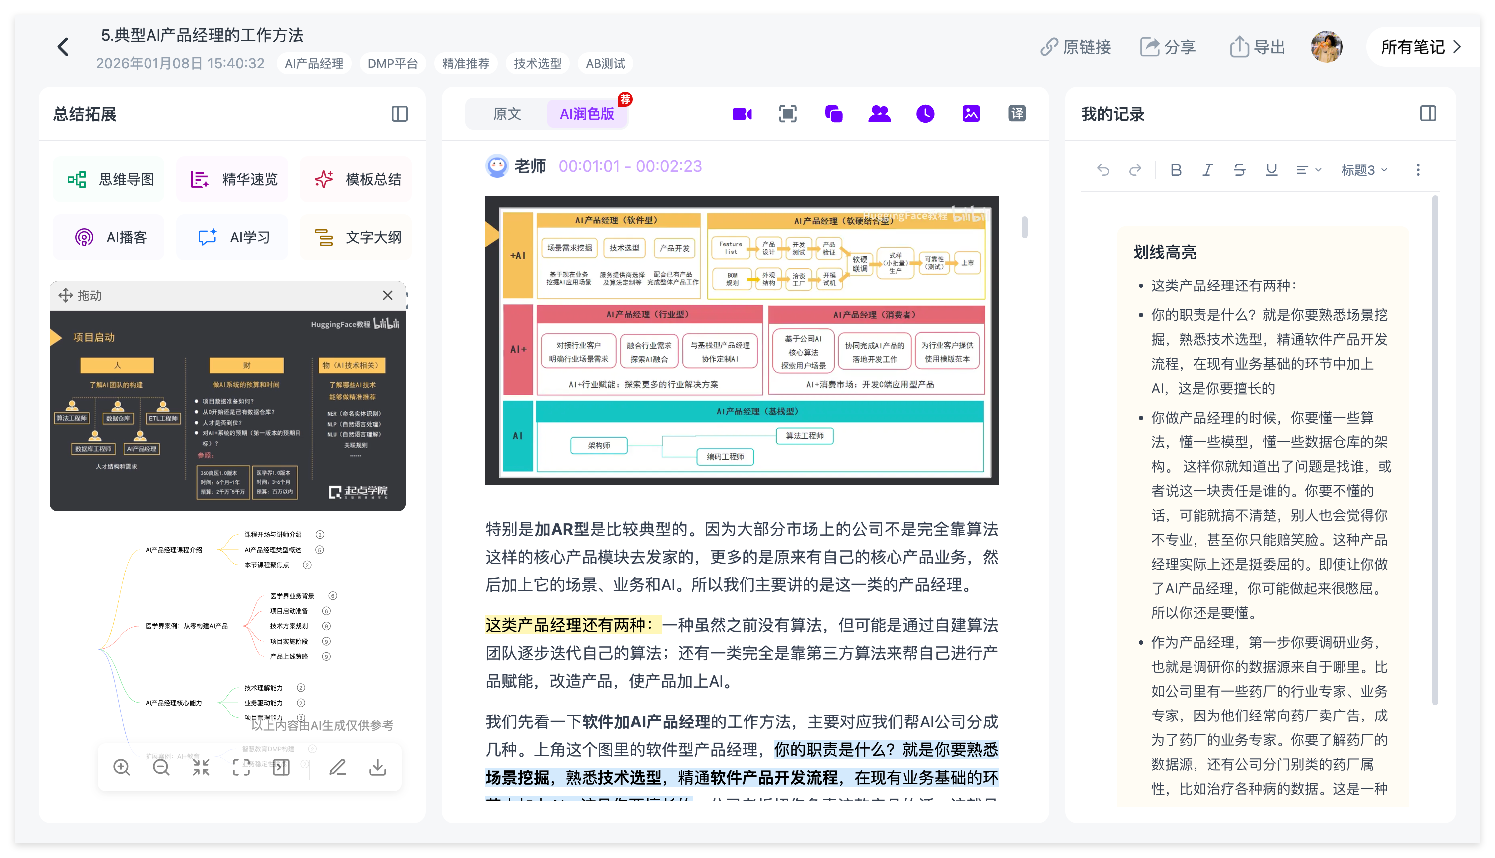Collapse the 总结拓展 panel
Image resolution: width=1495 pixels, height=858 pixels.
[400, 114]
